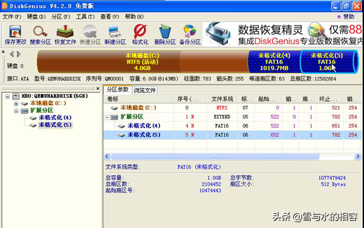Go to next disk with right arrow
This screenshot has height=228, width=364.
19,54
